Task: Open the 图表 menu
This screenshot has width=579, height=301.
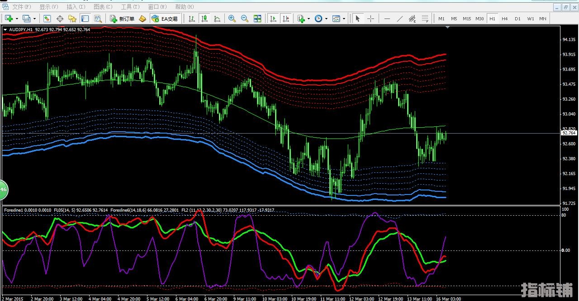Action: coord(103,7)
